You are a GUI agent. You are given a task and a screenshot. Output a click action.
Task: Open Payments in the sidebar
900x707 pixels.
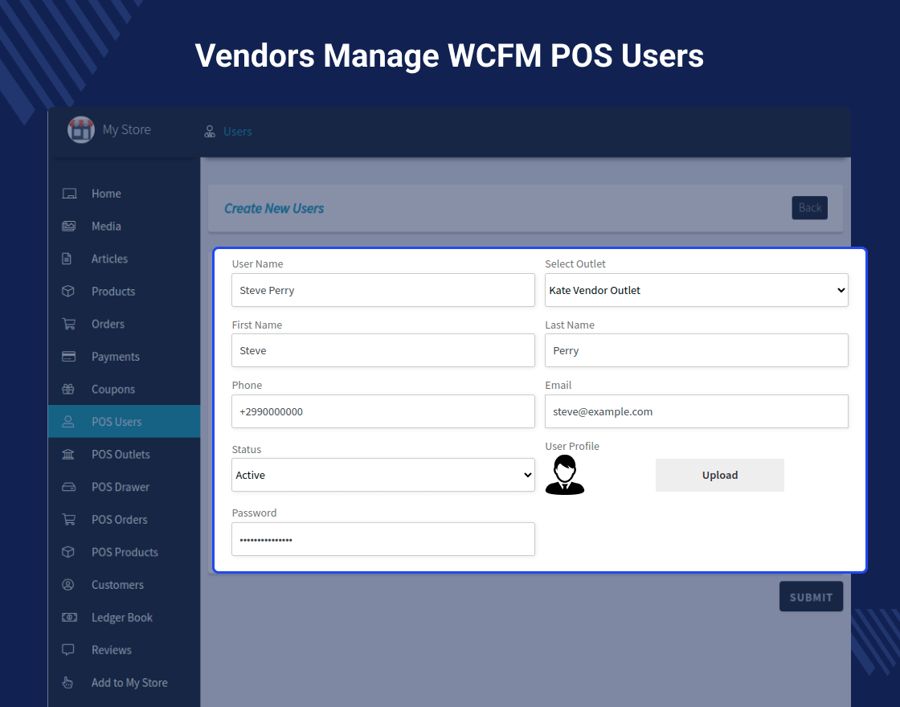(x=125, y=357)
